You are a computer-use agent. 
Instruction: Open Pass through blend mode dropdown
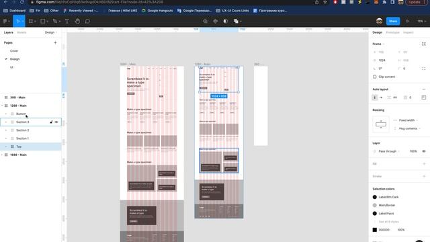(x=387, y=151)
